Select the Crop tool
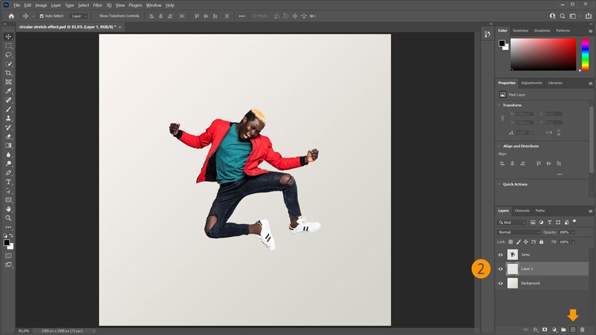The image size is (596, 335). pos(9,73)
